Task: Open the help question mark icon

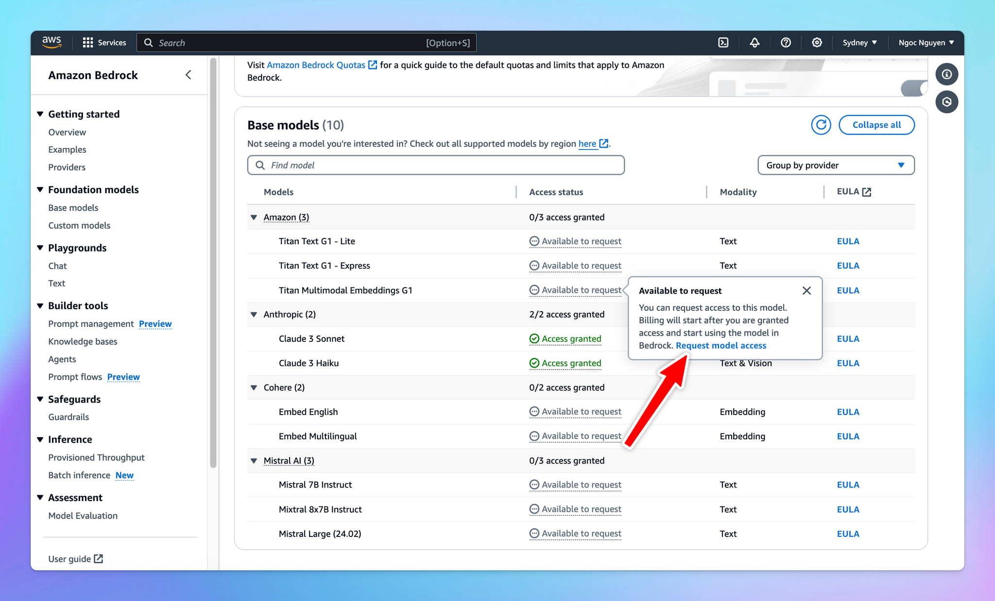Action: click(786, 43)
